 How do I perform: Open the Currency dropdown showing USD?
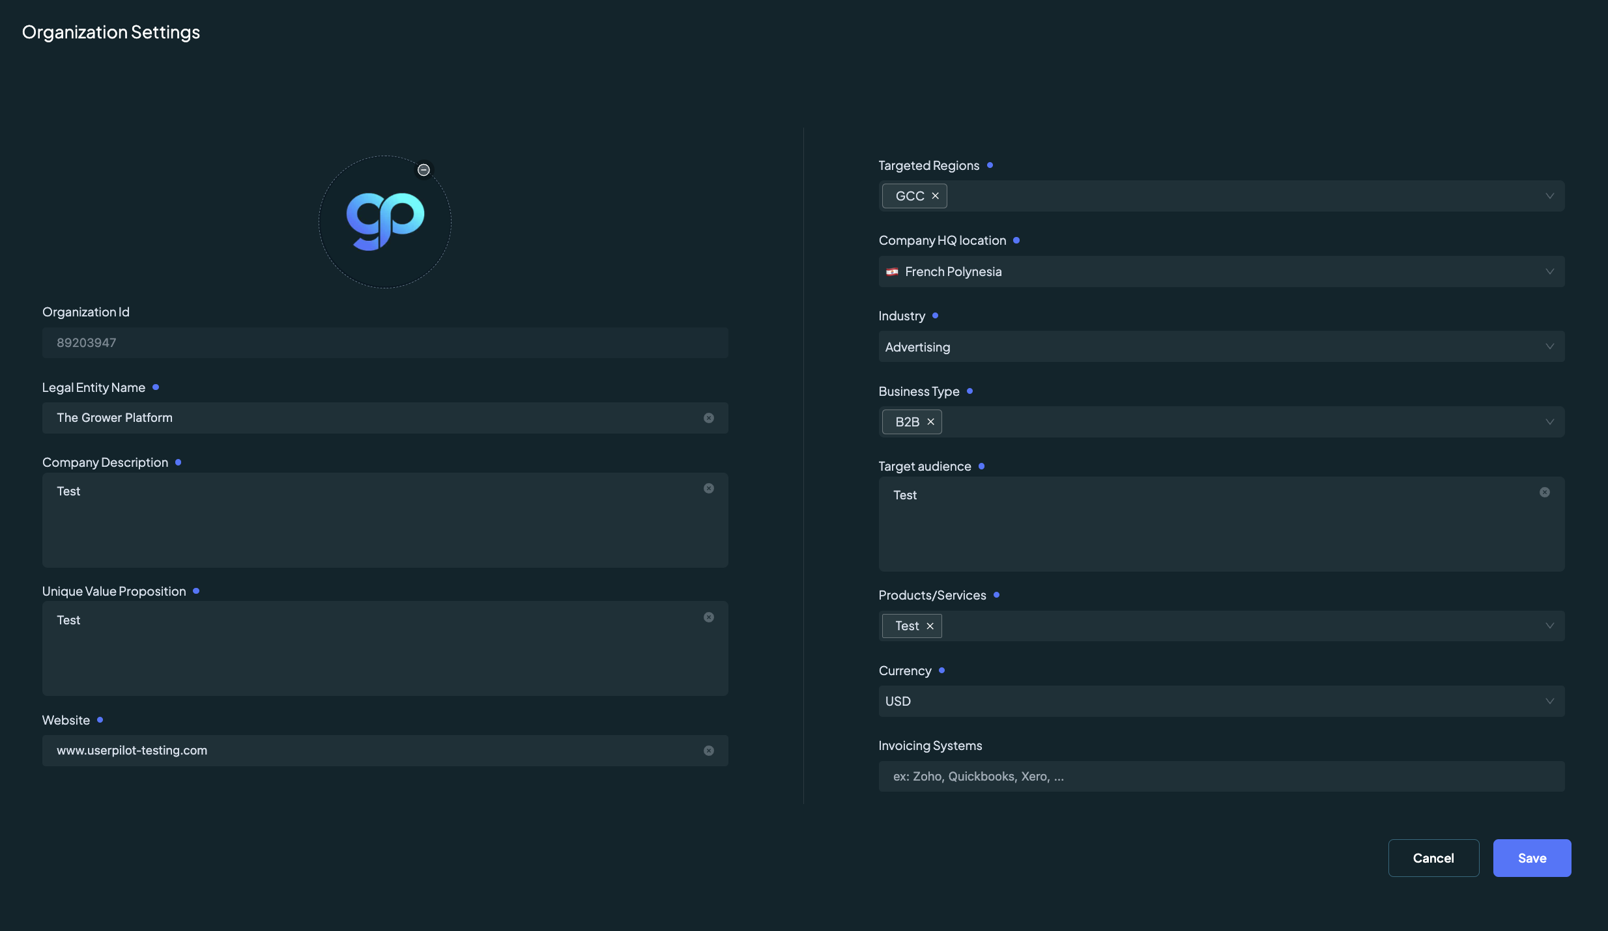coord(1222,701)
